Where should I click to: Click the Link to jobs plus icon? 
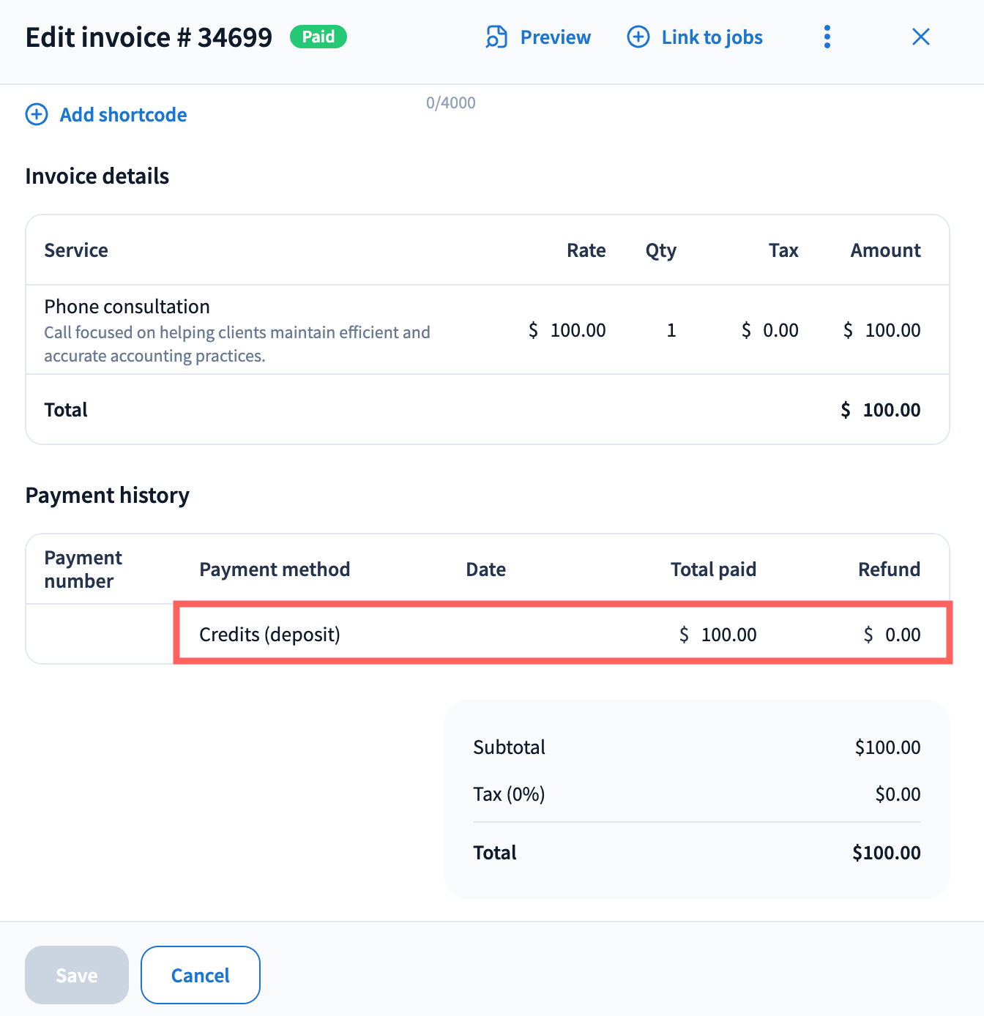pyautogui.click(x=638, y=37)
